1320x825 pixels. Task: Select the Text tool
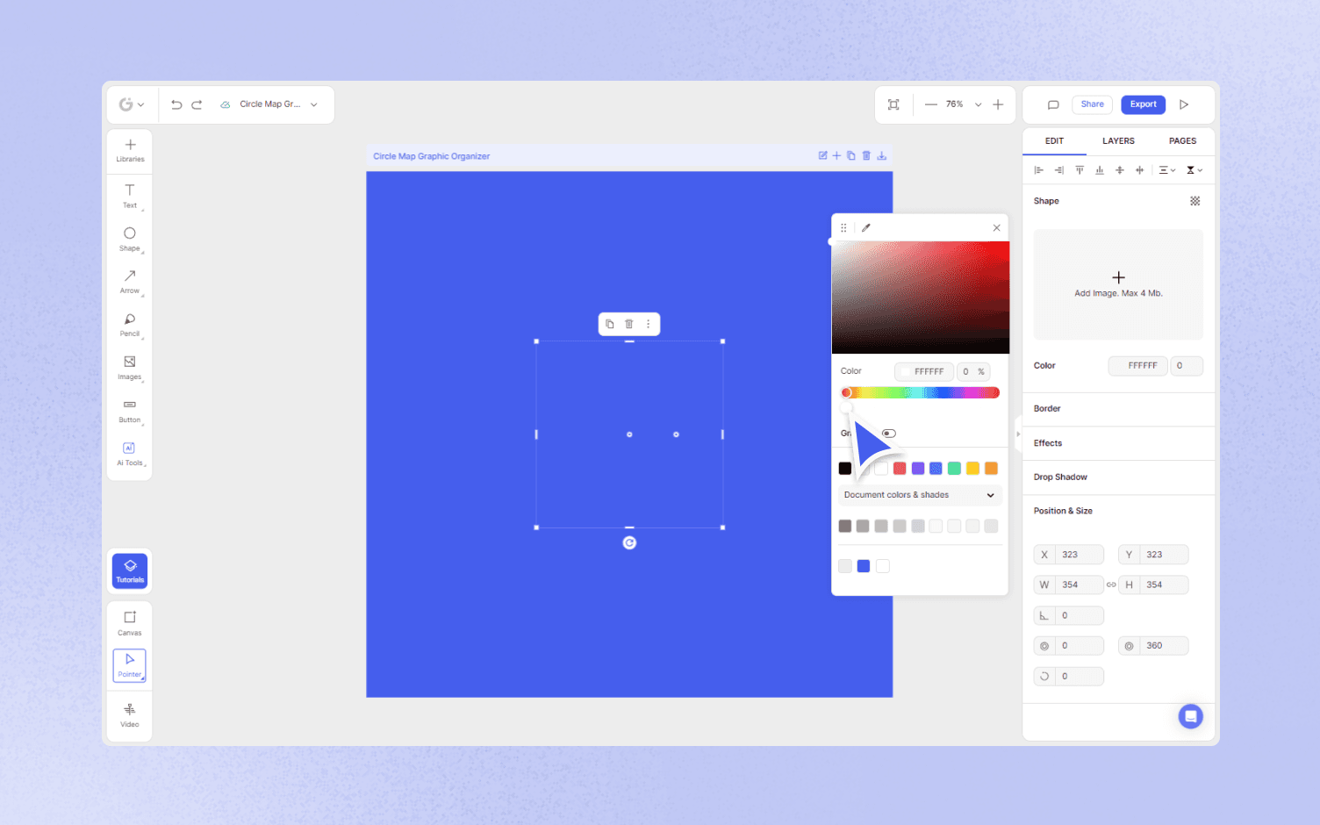click(x=129, y=195)
